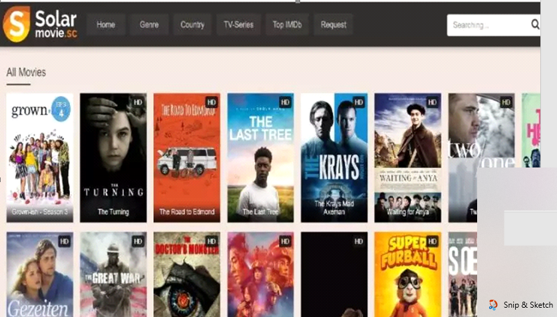Open The Doctor's Monster poster

187,274
